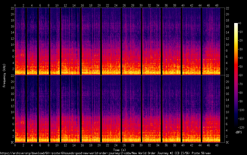Click "48" on the bottom time axis

click(x=217, y=145)
